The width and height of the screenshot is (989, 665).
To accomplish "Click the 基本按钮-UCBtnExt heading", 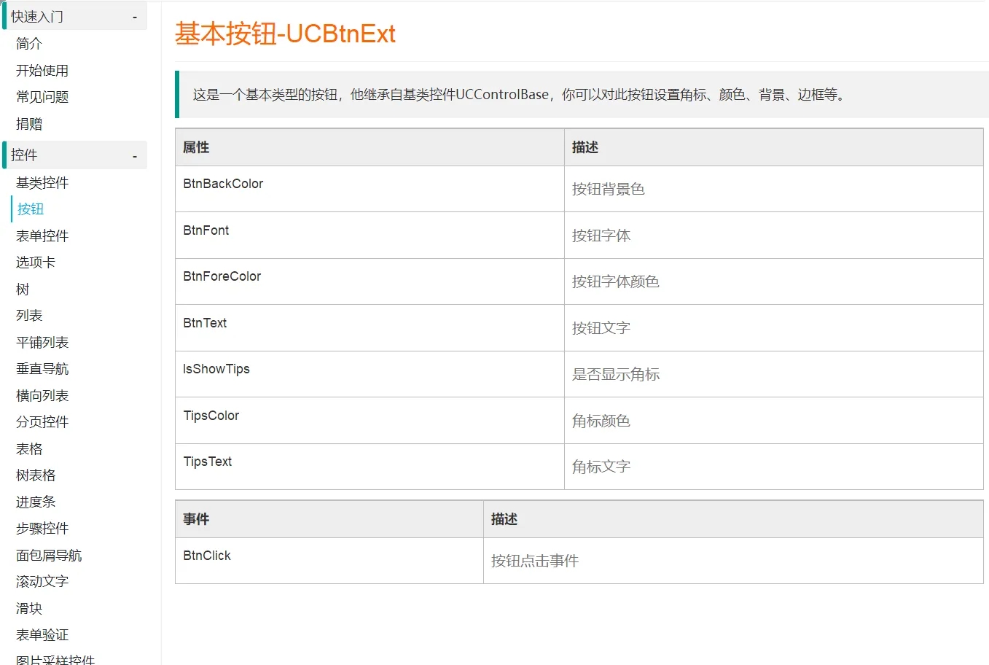I will [285, 34].
